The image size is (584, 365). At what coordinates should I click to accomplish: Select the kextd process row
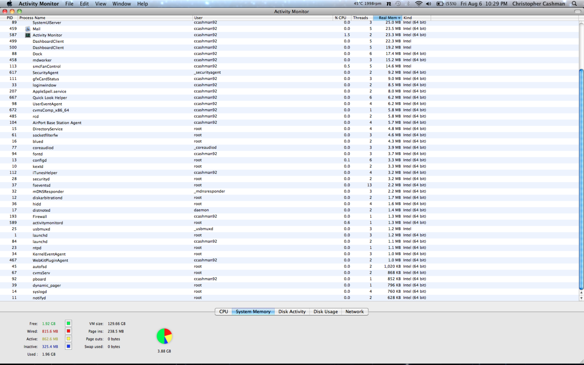tap(289, 166)
